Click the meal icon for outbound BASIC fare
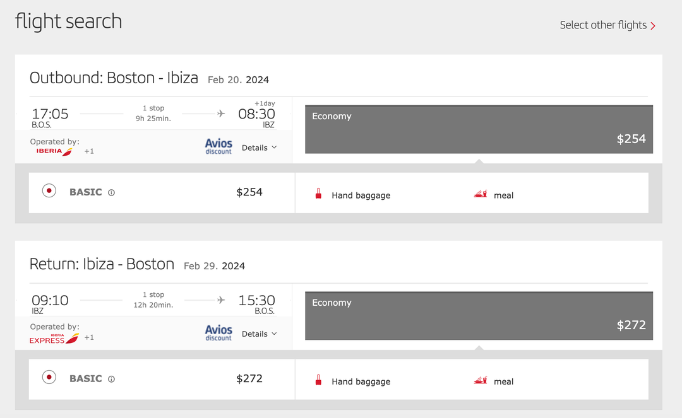 [x=482, y=195]
